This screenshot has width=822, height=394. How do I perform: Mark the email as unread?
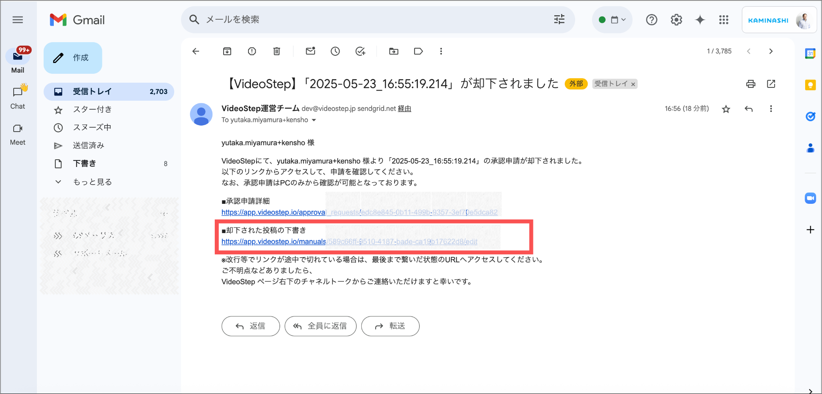click(x=311, y=51)
